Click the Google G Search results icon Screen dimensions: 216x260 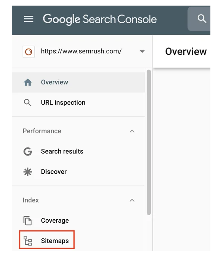coord(28,151)
